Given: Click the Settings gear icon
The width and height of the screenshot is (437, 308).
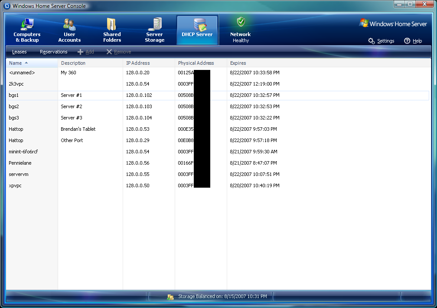Looking at the screenshot, I should point(371,41).
